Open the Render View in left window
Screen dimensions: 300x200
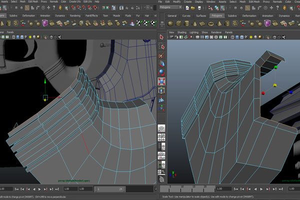pyautogui.click(x=121, y=7)
